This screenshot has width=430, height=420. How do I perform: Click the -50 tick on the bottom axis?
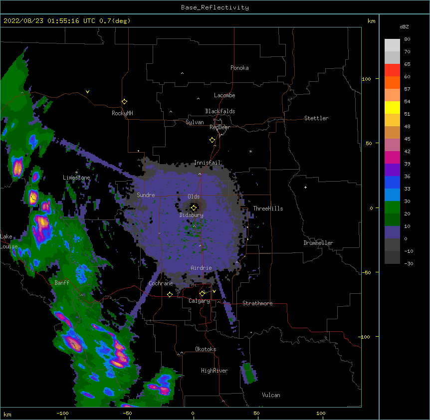click(x=127, y=413)
